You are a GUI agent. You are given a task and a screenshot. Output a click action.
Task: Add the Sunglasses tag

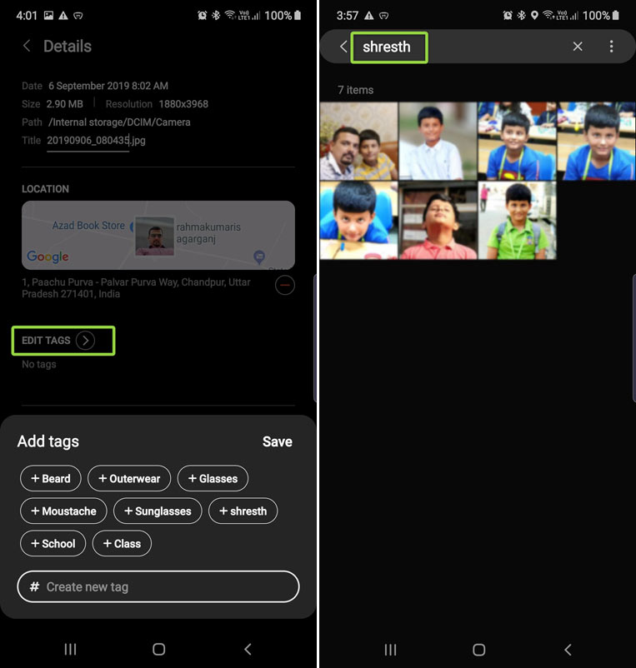158,511
